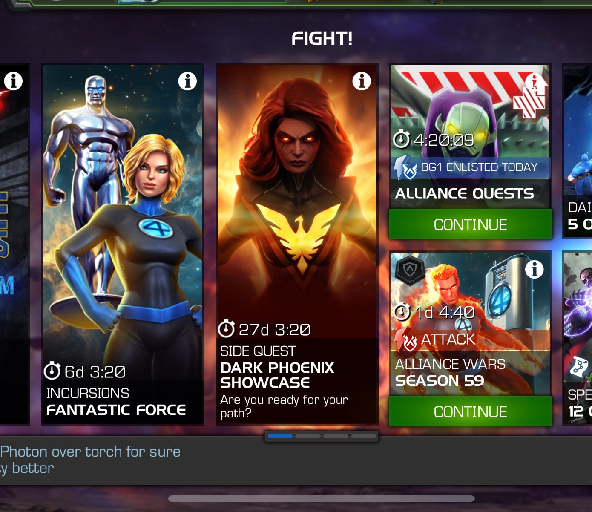Click the Alliance Wars shield badge icon

(x=410, y=269)
